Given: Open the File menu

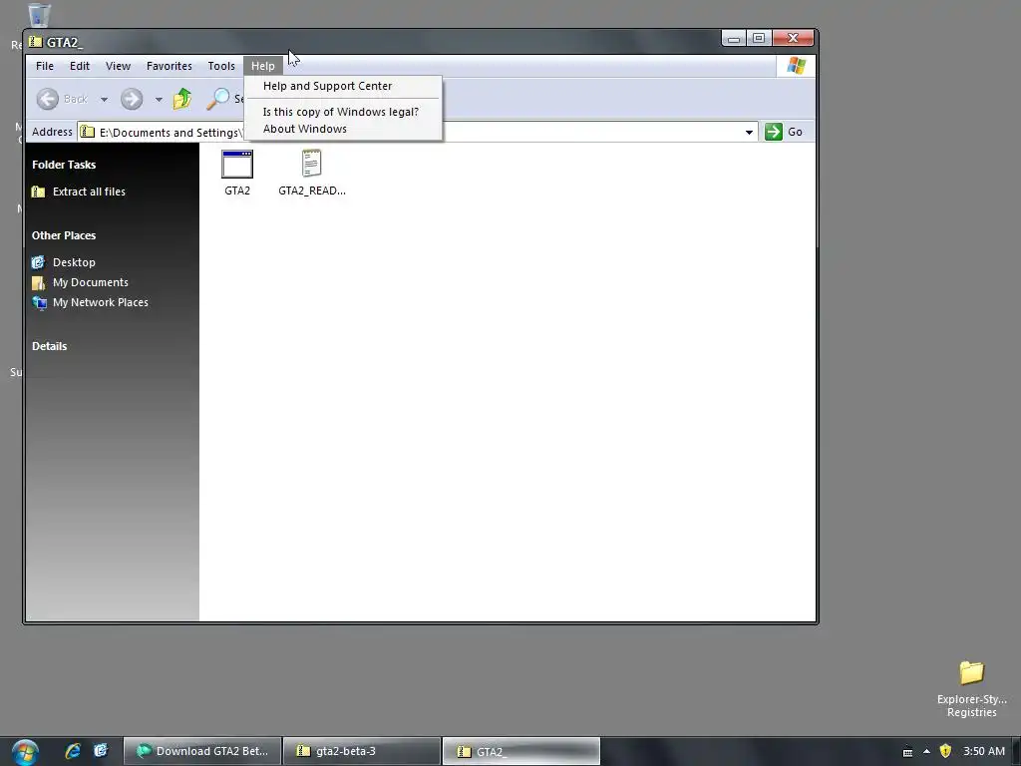Looking at the screenshot, I should tap(45, 66).
